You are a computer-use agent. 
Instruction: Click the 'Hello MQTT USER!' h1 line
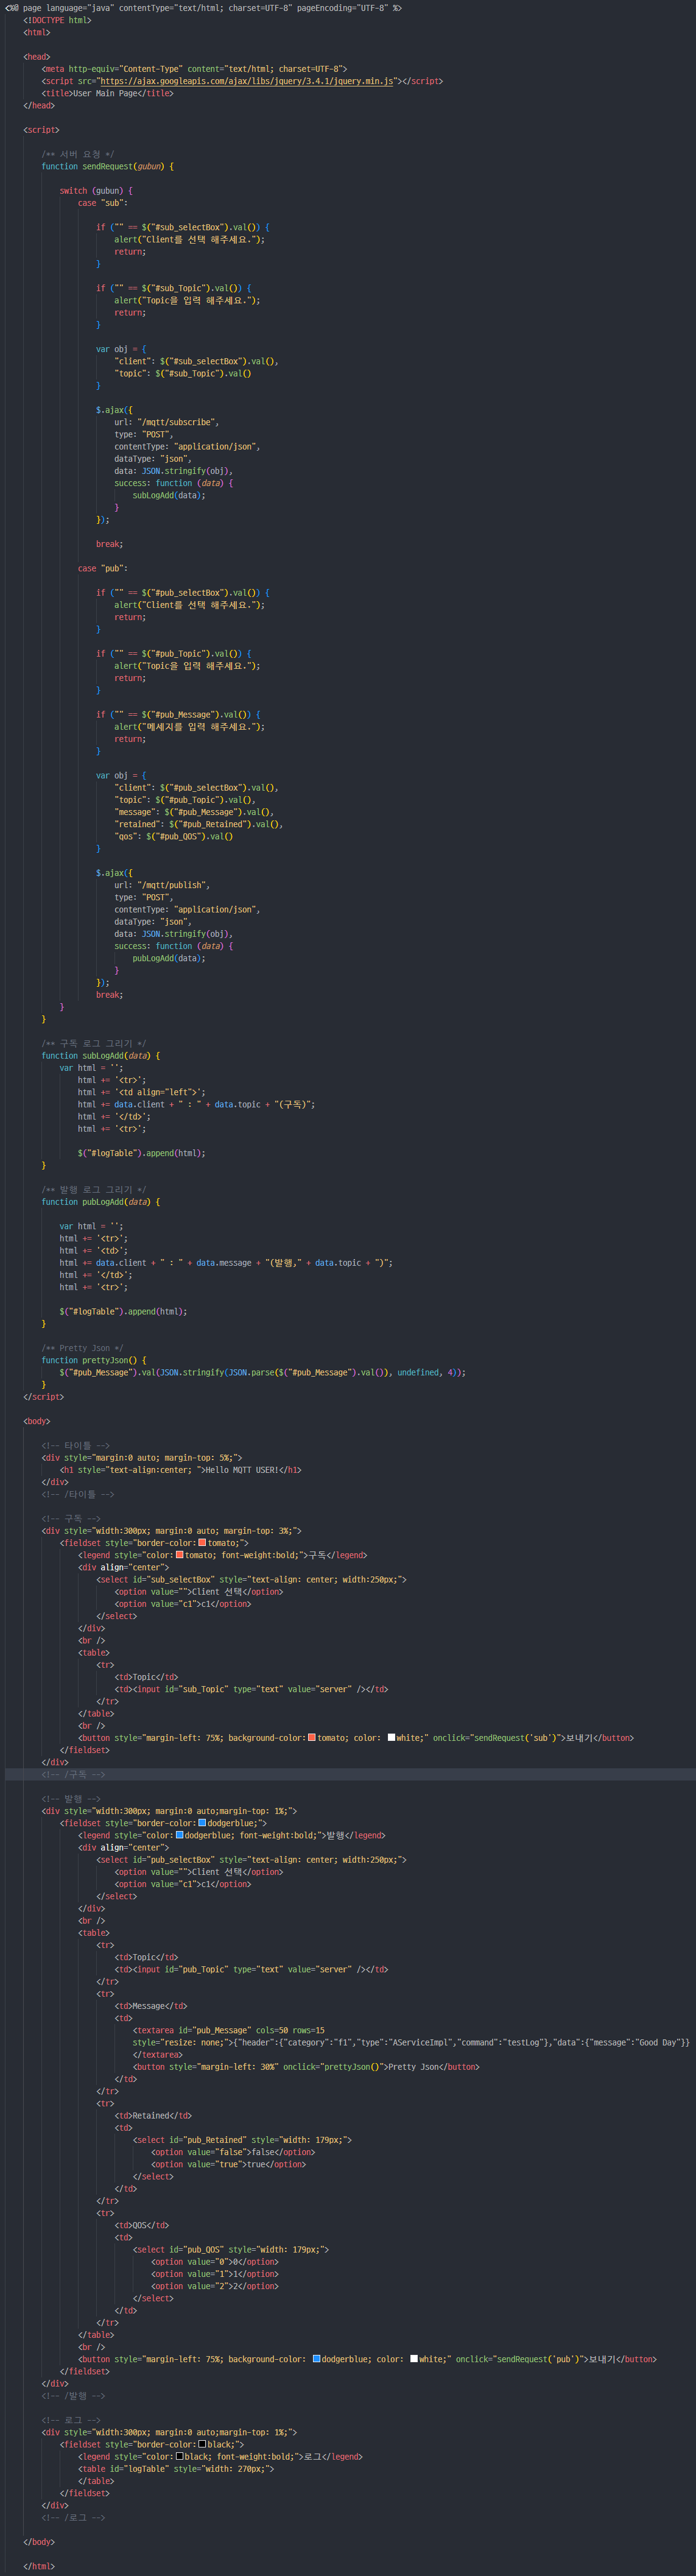(x=180, y=1470)
